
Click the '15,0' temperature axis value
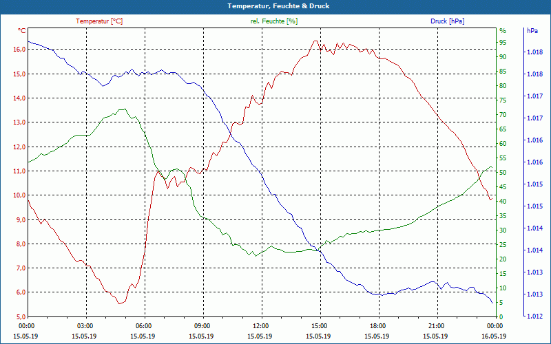pyautogui.click(x=19, y=74)
